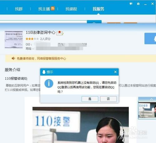
Task: Click the info icon in the dialog
Action: coord(49,83)
